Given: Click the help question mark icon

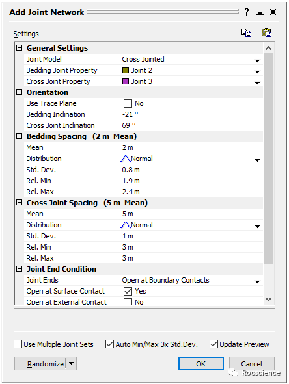Looking at the screenshot, I should pyautogui.click(x=247, y=12).
